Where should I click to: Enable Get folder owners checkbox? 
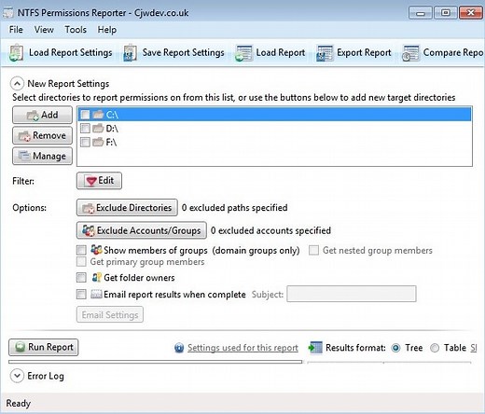pyautogui.click(x=81, y=277)
